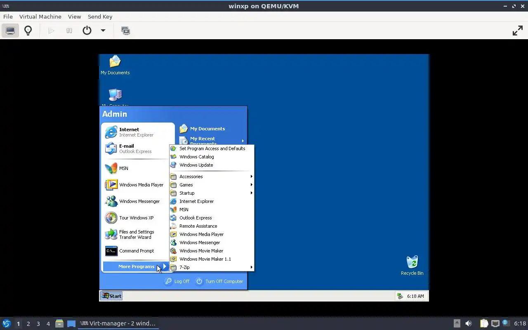Click host application launcher menu icon
528x330 pixels.
7,323
